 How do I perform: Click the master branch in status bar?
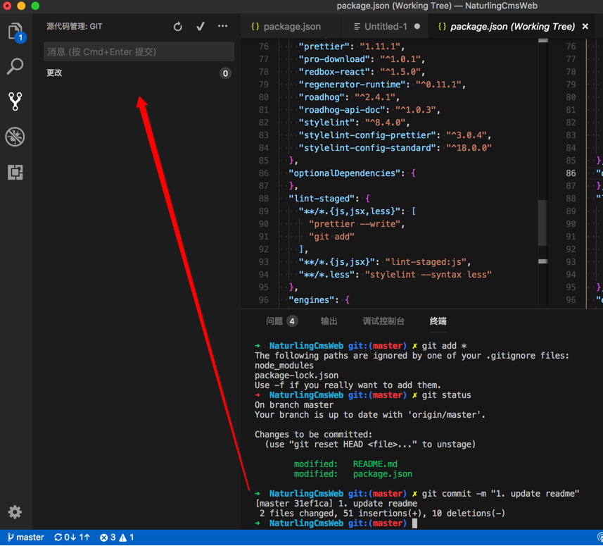pyautogui.click(x=26, y=538)
